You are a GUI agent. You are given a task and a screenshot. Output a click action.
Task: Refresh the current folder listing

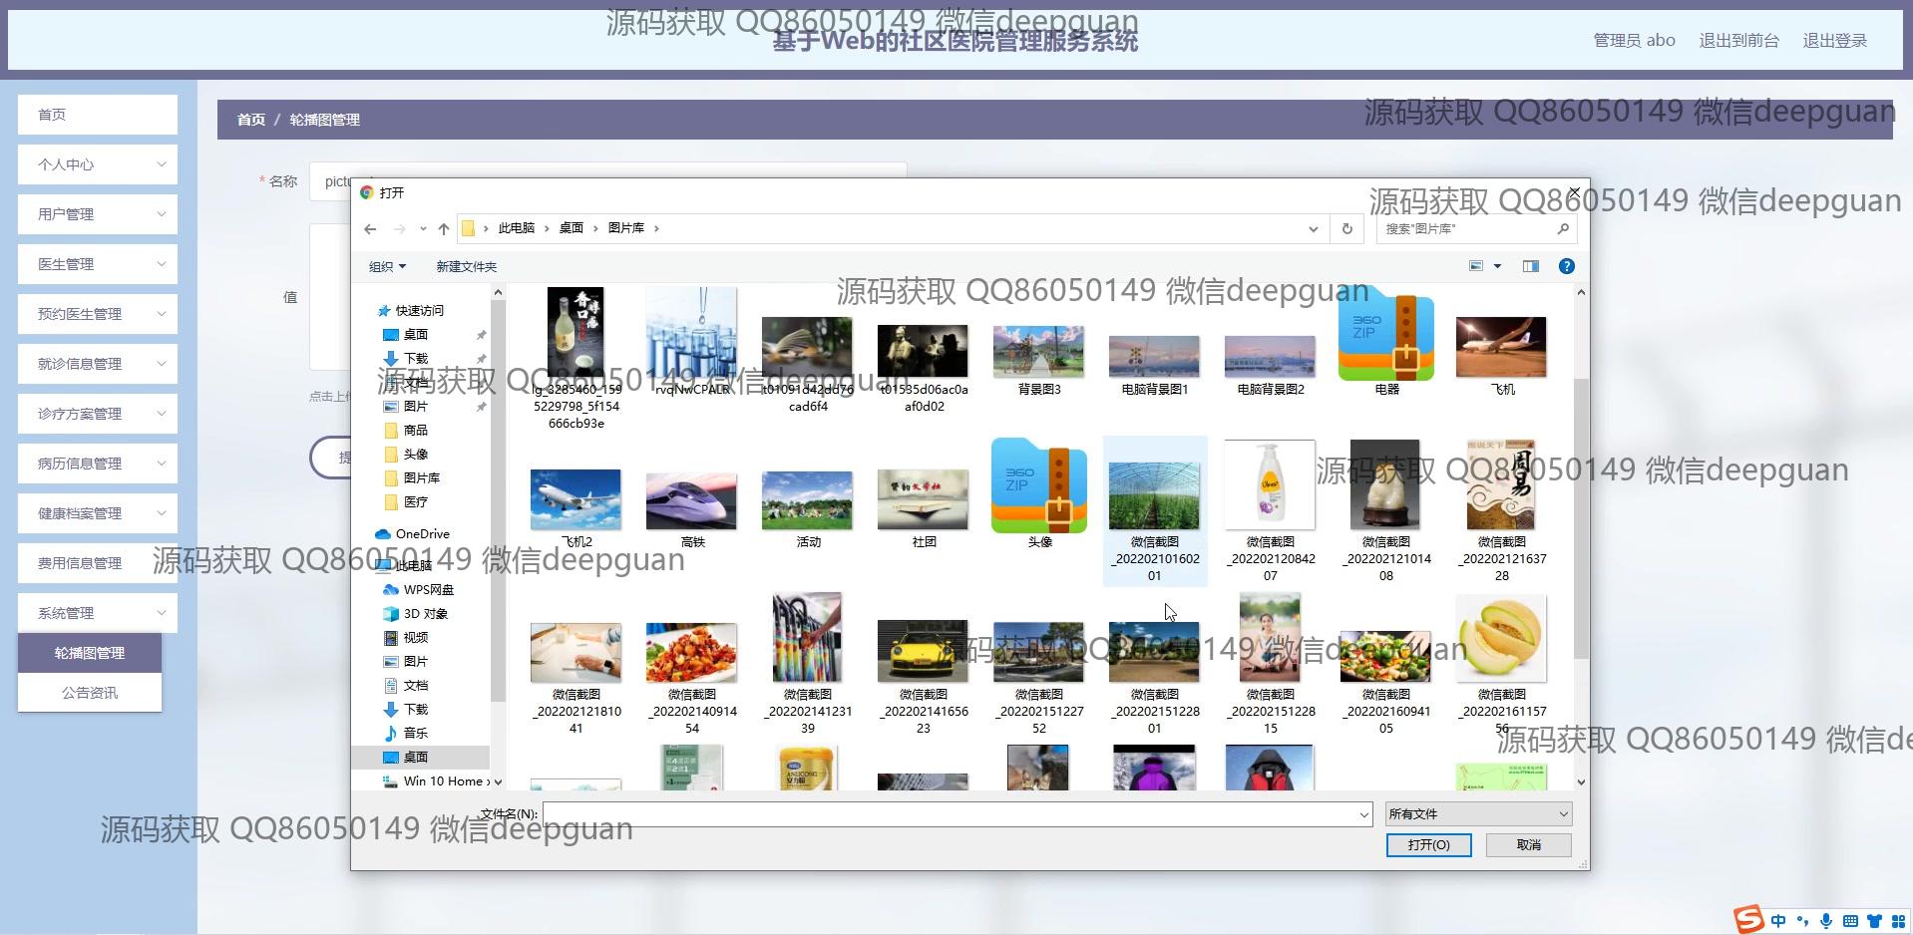(x=1346, y=228)
